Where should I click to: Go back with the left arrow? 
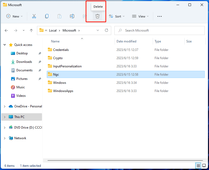(6, 30)
